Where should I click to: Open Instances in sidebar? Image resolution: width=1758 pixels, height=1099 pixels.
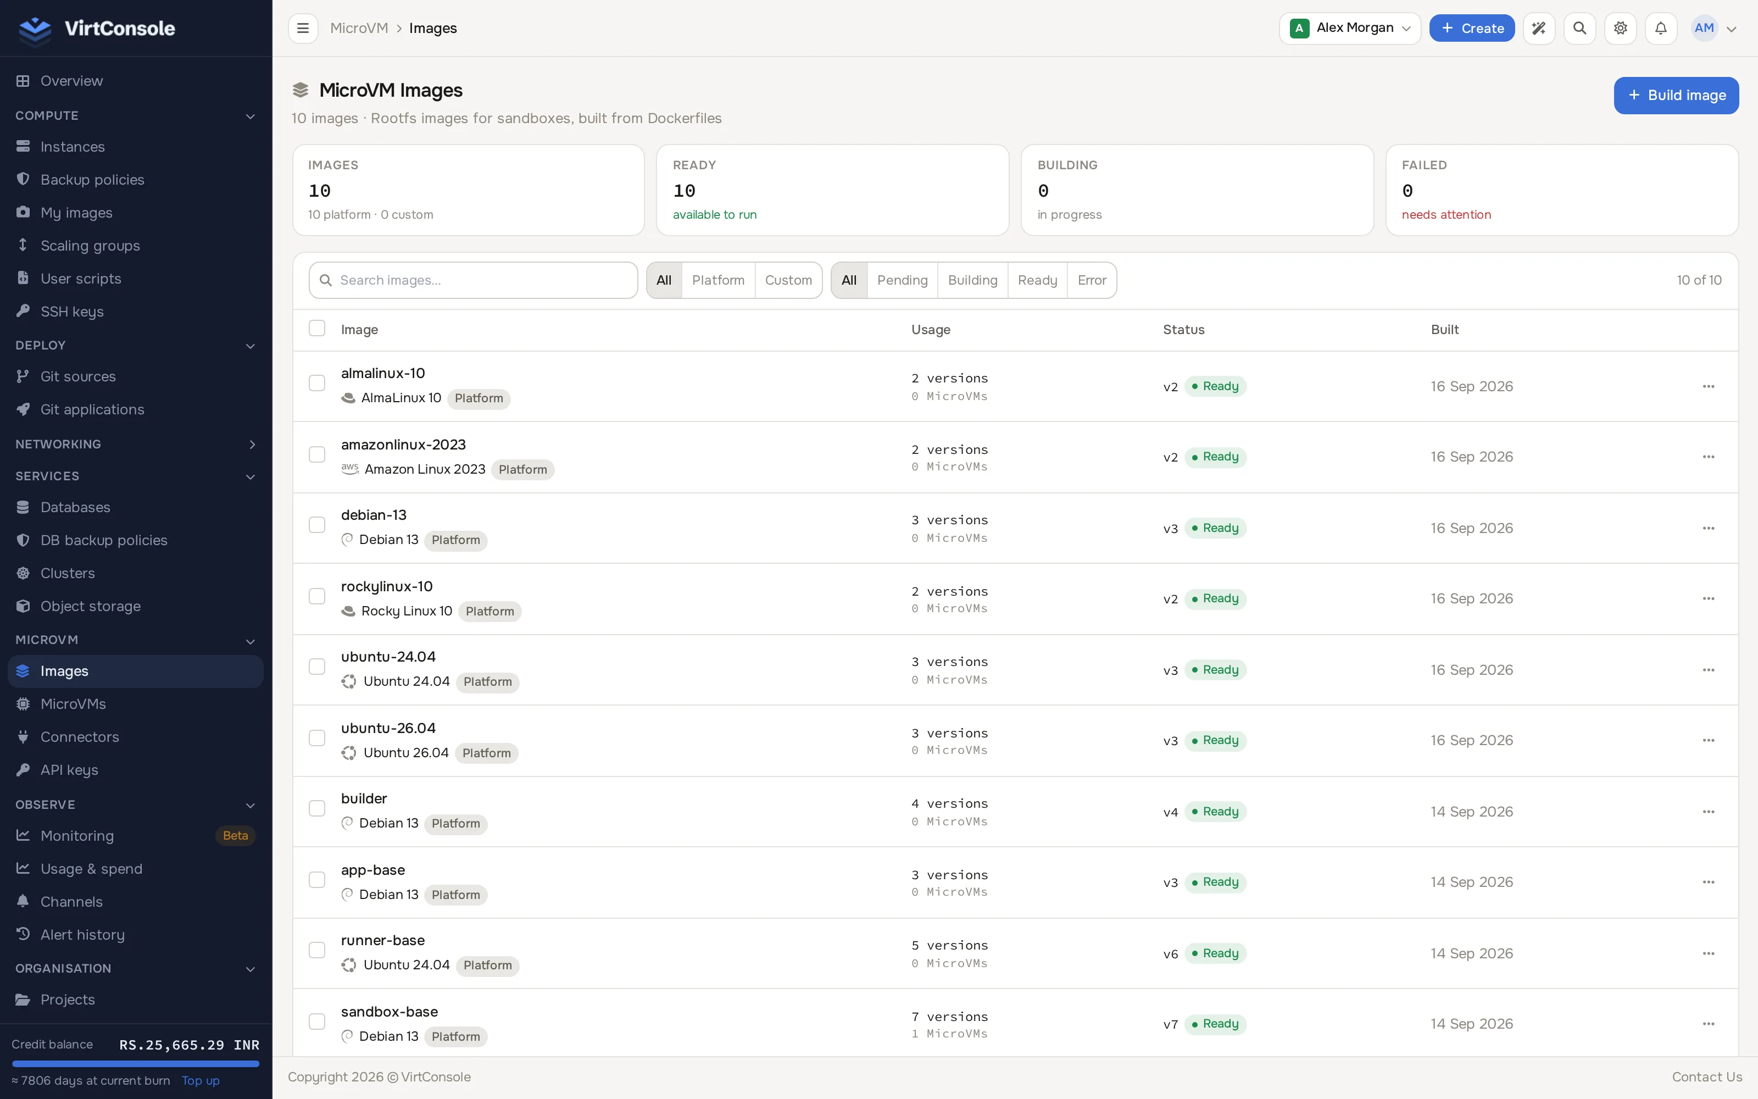click(x=136, y=147)
